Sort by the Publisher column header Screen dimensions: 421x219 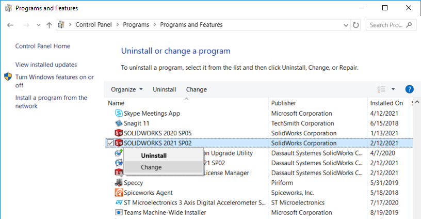[284, 103]
